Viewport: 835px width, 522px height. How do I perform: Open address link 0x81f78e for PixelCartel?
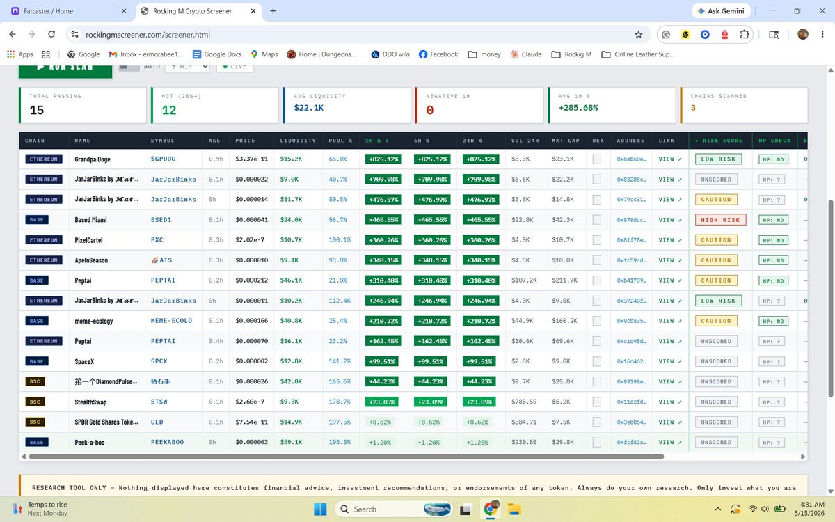coord(631,240)
